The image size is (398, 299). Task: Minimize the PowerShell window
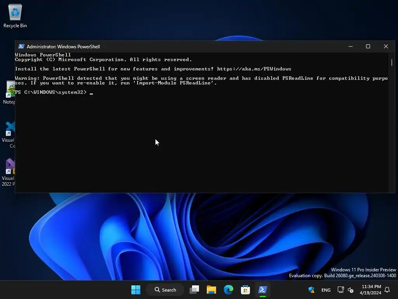[351, 47]
